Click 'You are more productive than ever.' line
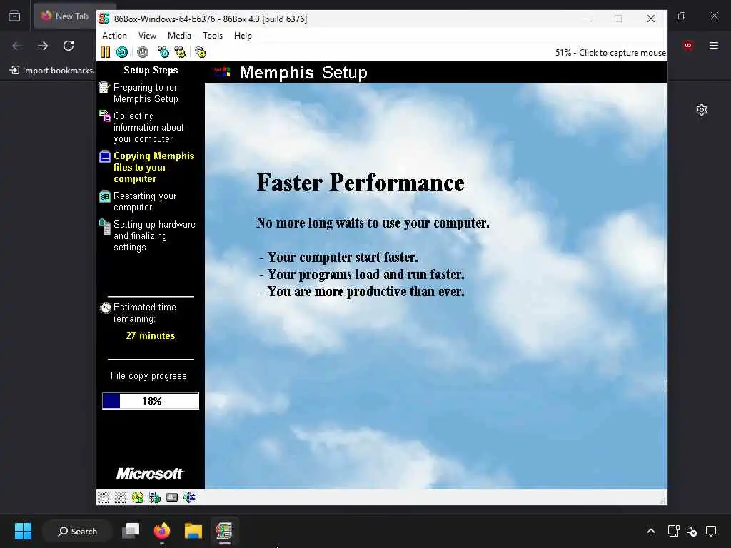 click(x=362, y=292)
